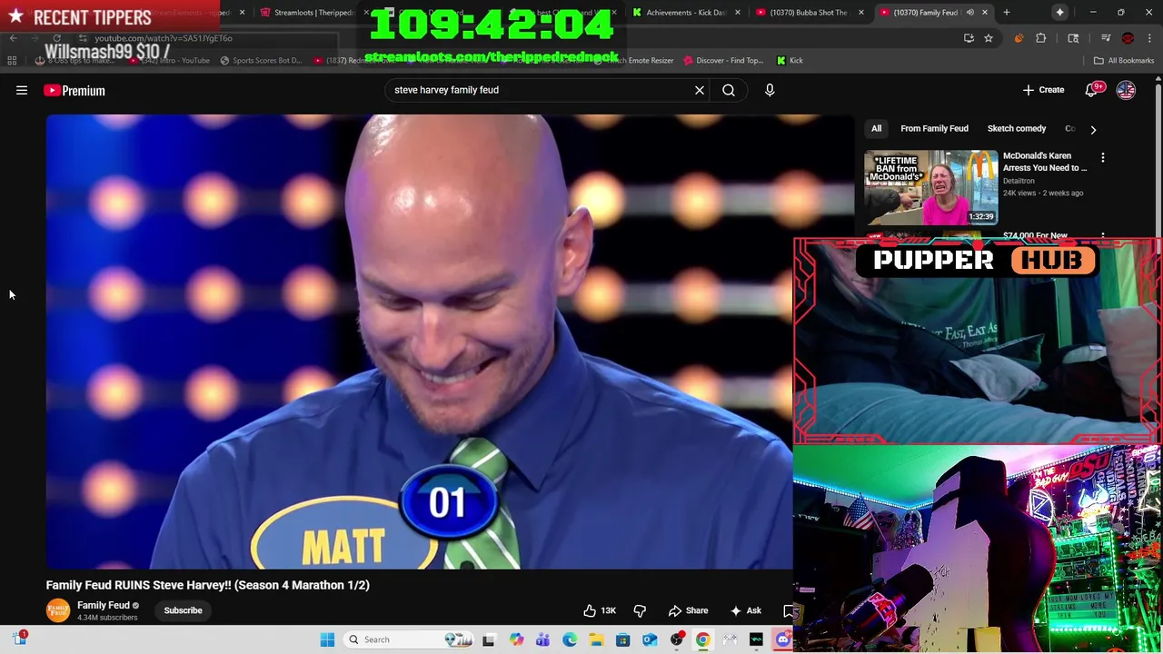The image size is (1163, 654).
Task: Click the Windows taskbar Search box
Action: [x=409, y=639]
